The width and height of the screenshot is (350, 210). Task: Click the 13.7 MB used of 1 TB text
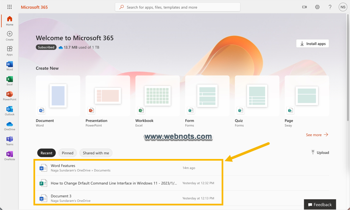click(82, 47)
